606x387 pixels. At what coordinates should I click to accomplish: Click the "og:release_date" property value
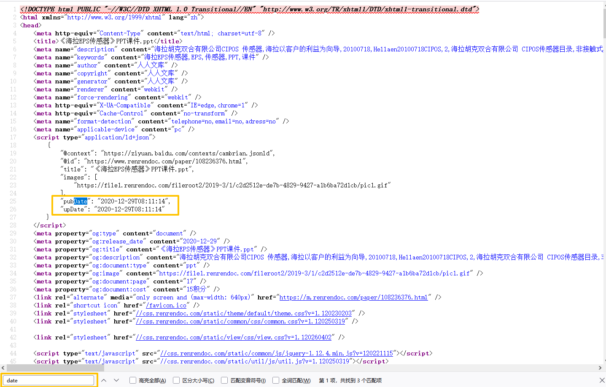pyautogui.click(x=118, y=241)
